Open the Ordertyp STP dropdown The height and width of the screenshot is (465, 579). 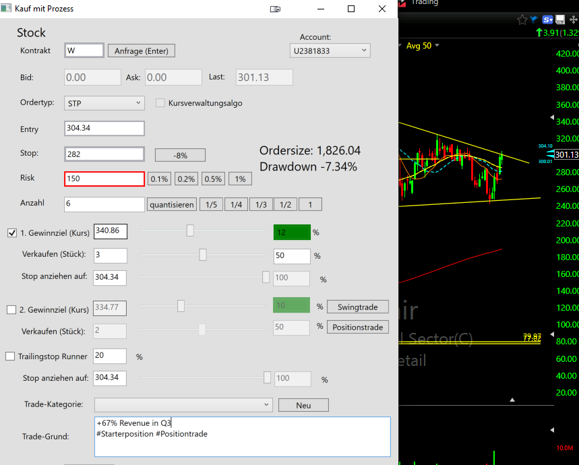pos(104,103)
